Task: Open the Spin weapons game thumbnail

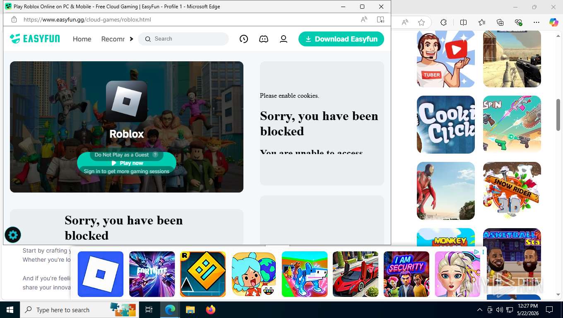Action: [512, 125]
